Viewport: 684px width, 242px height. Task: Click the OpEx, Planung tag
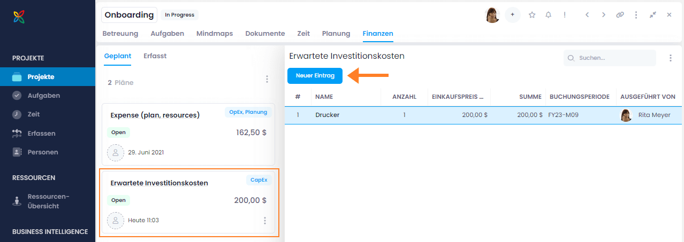[248, 112]
